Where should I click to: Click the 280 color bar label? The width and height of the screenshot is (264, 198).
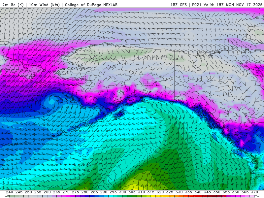(x=85, y=192)
